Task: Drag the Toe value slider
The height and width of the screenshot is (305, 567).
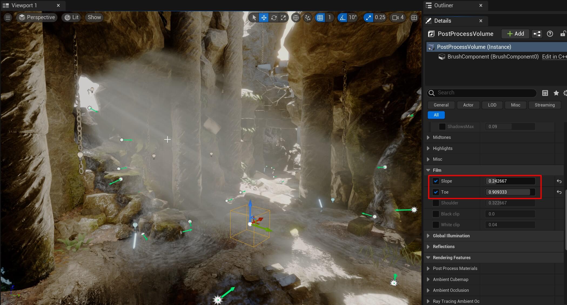Action: tap(510, 192)
